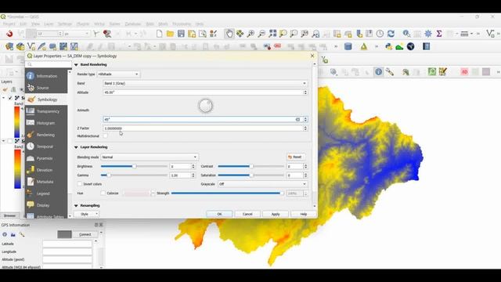Click the Refresh map icon
The width and height of the screenshot is (501, 282).
391,34
